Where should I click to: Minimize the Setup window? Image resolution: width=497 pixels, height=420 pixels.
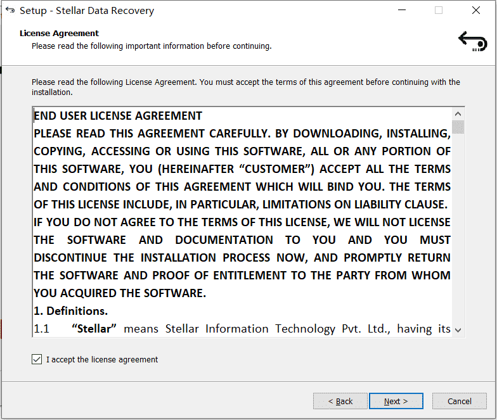pos(402,10)
